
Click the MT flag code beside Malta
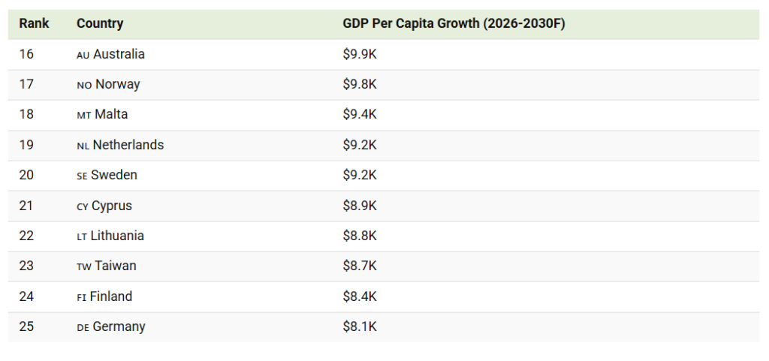(x=83, y=116)
